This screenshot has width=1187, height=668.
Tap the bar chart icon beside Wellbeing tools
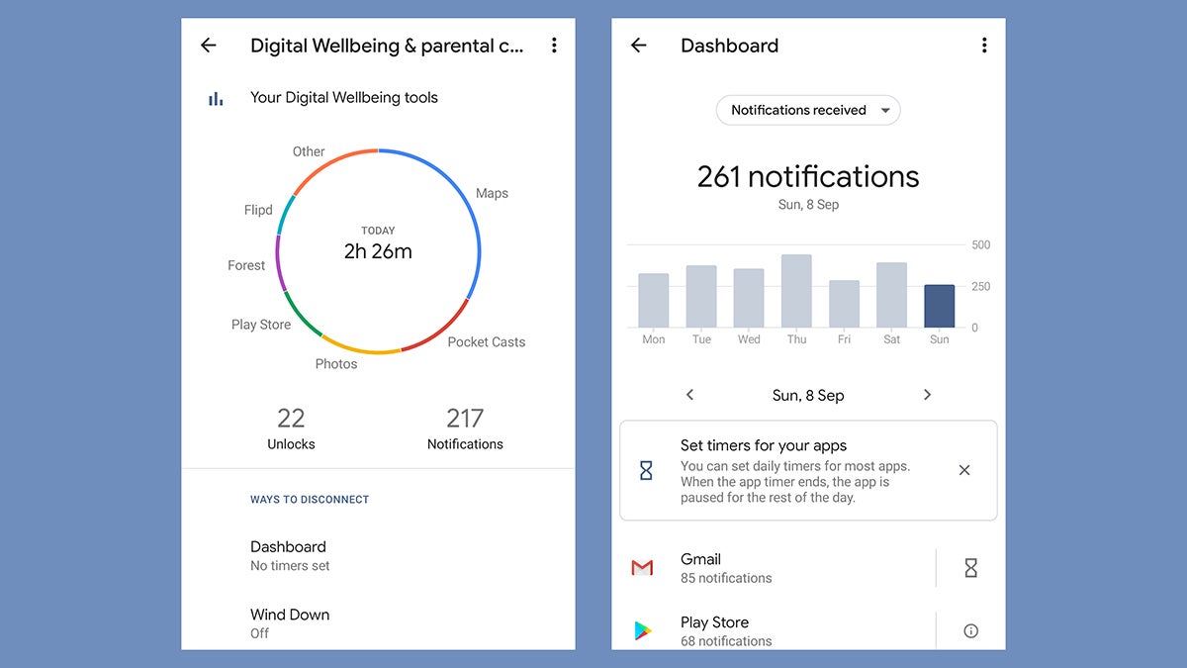tap(216, 98)
